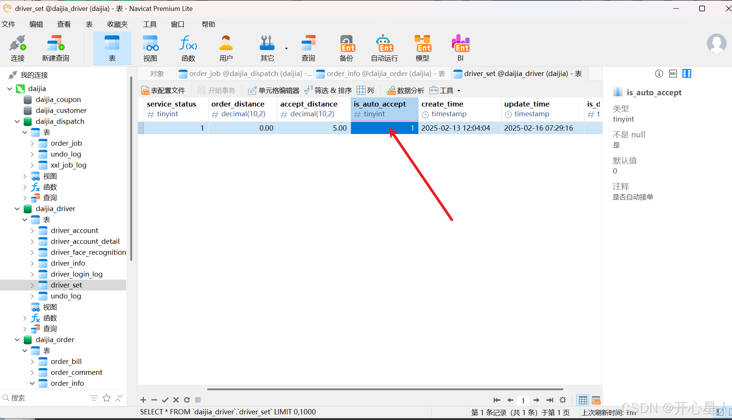Open the 备份 backup tool
Viewport: 732px width, 420px height.
tap(346, 48)
